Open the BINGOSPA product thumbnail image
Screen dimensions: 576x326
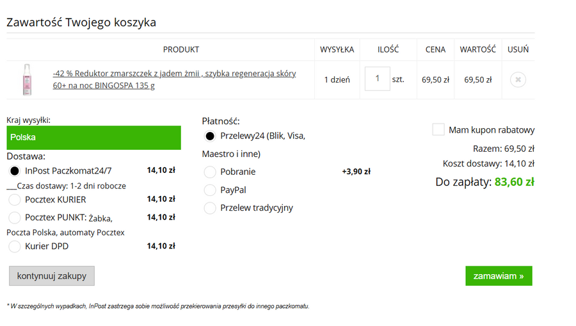[26, 79]
